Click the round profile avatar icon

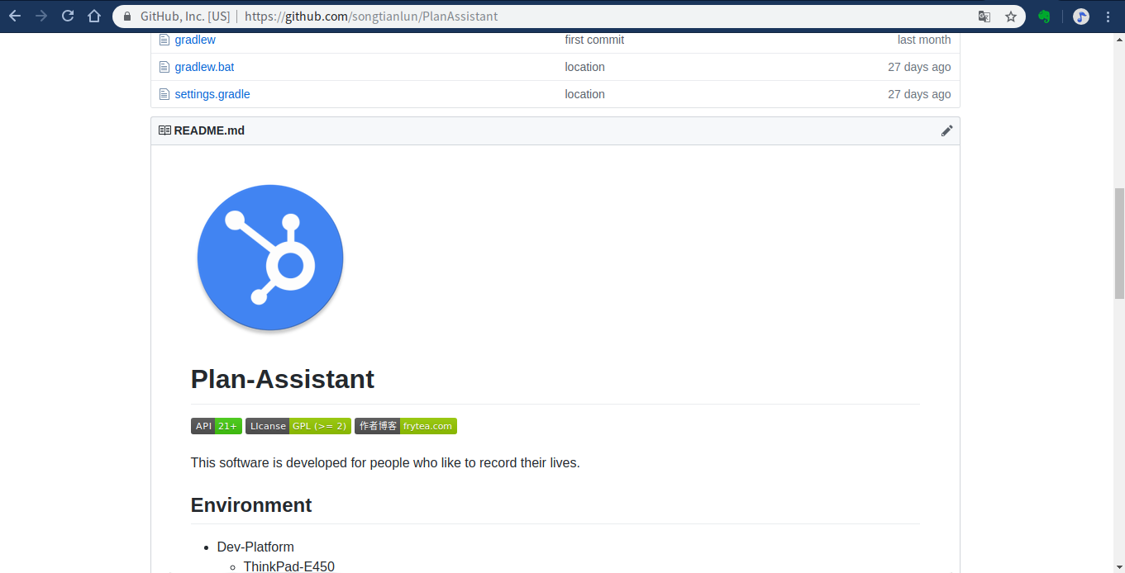[1081, 17]
